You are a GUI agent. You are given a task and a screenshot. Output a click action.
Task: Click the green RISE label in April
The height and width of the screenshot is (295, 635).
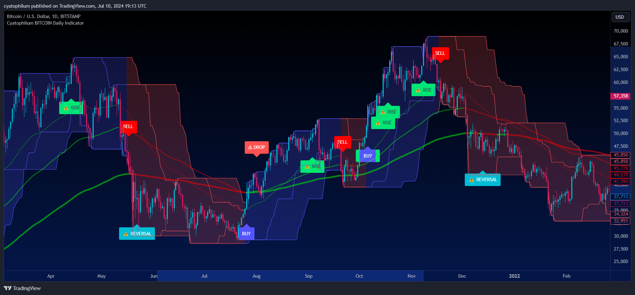[71, 108]
